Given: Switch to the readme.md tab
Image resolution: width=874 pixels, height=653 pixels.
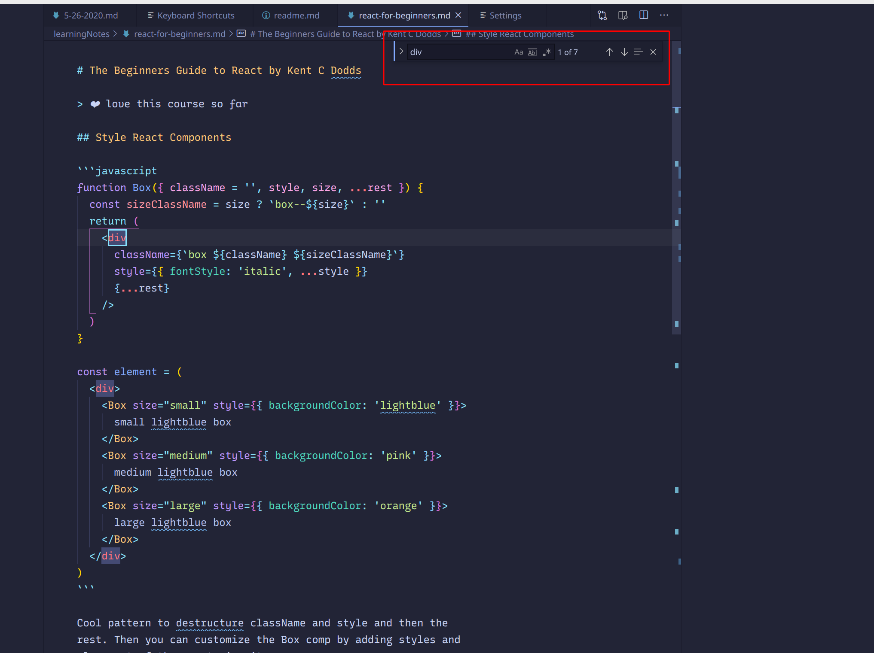Looking at the screenshot, I should 296,15.
